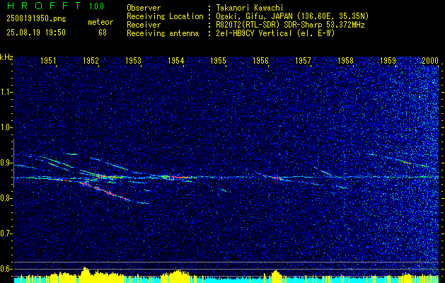Image resolution: width=445 pixels, height=283 pixels.
Task: Click version number 1.0.0
Action: pos(96,6)
